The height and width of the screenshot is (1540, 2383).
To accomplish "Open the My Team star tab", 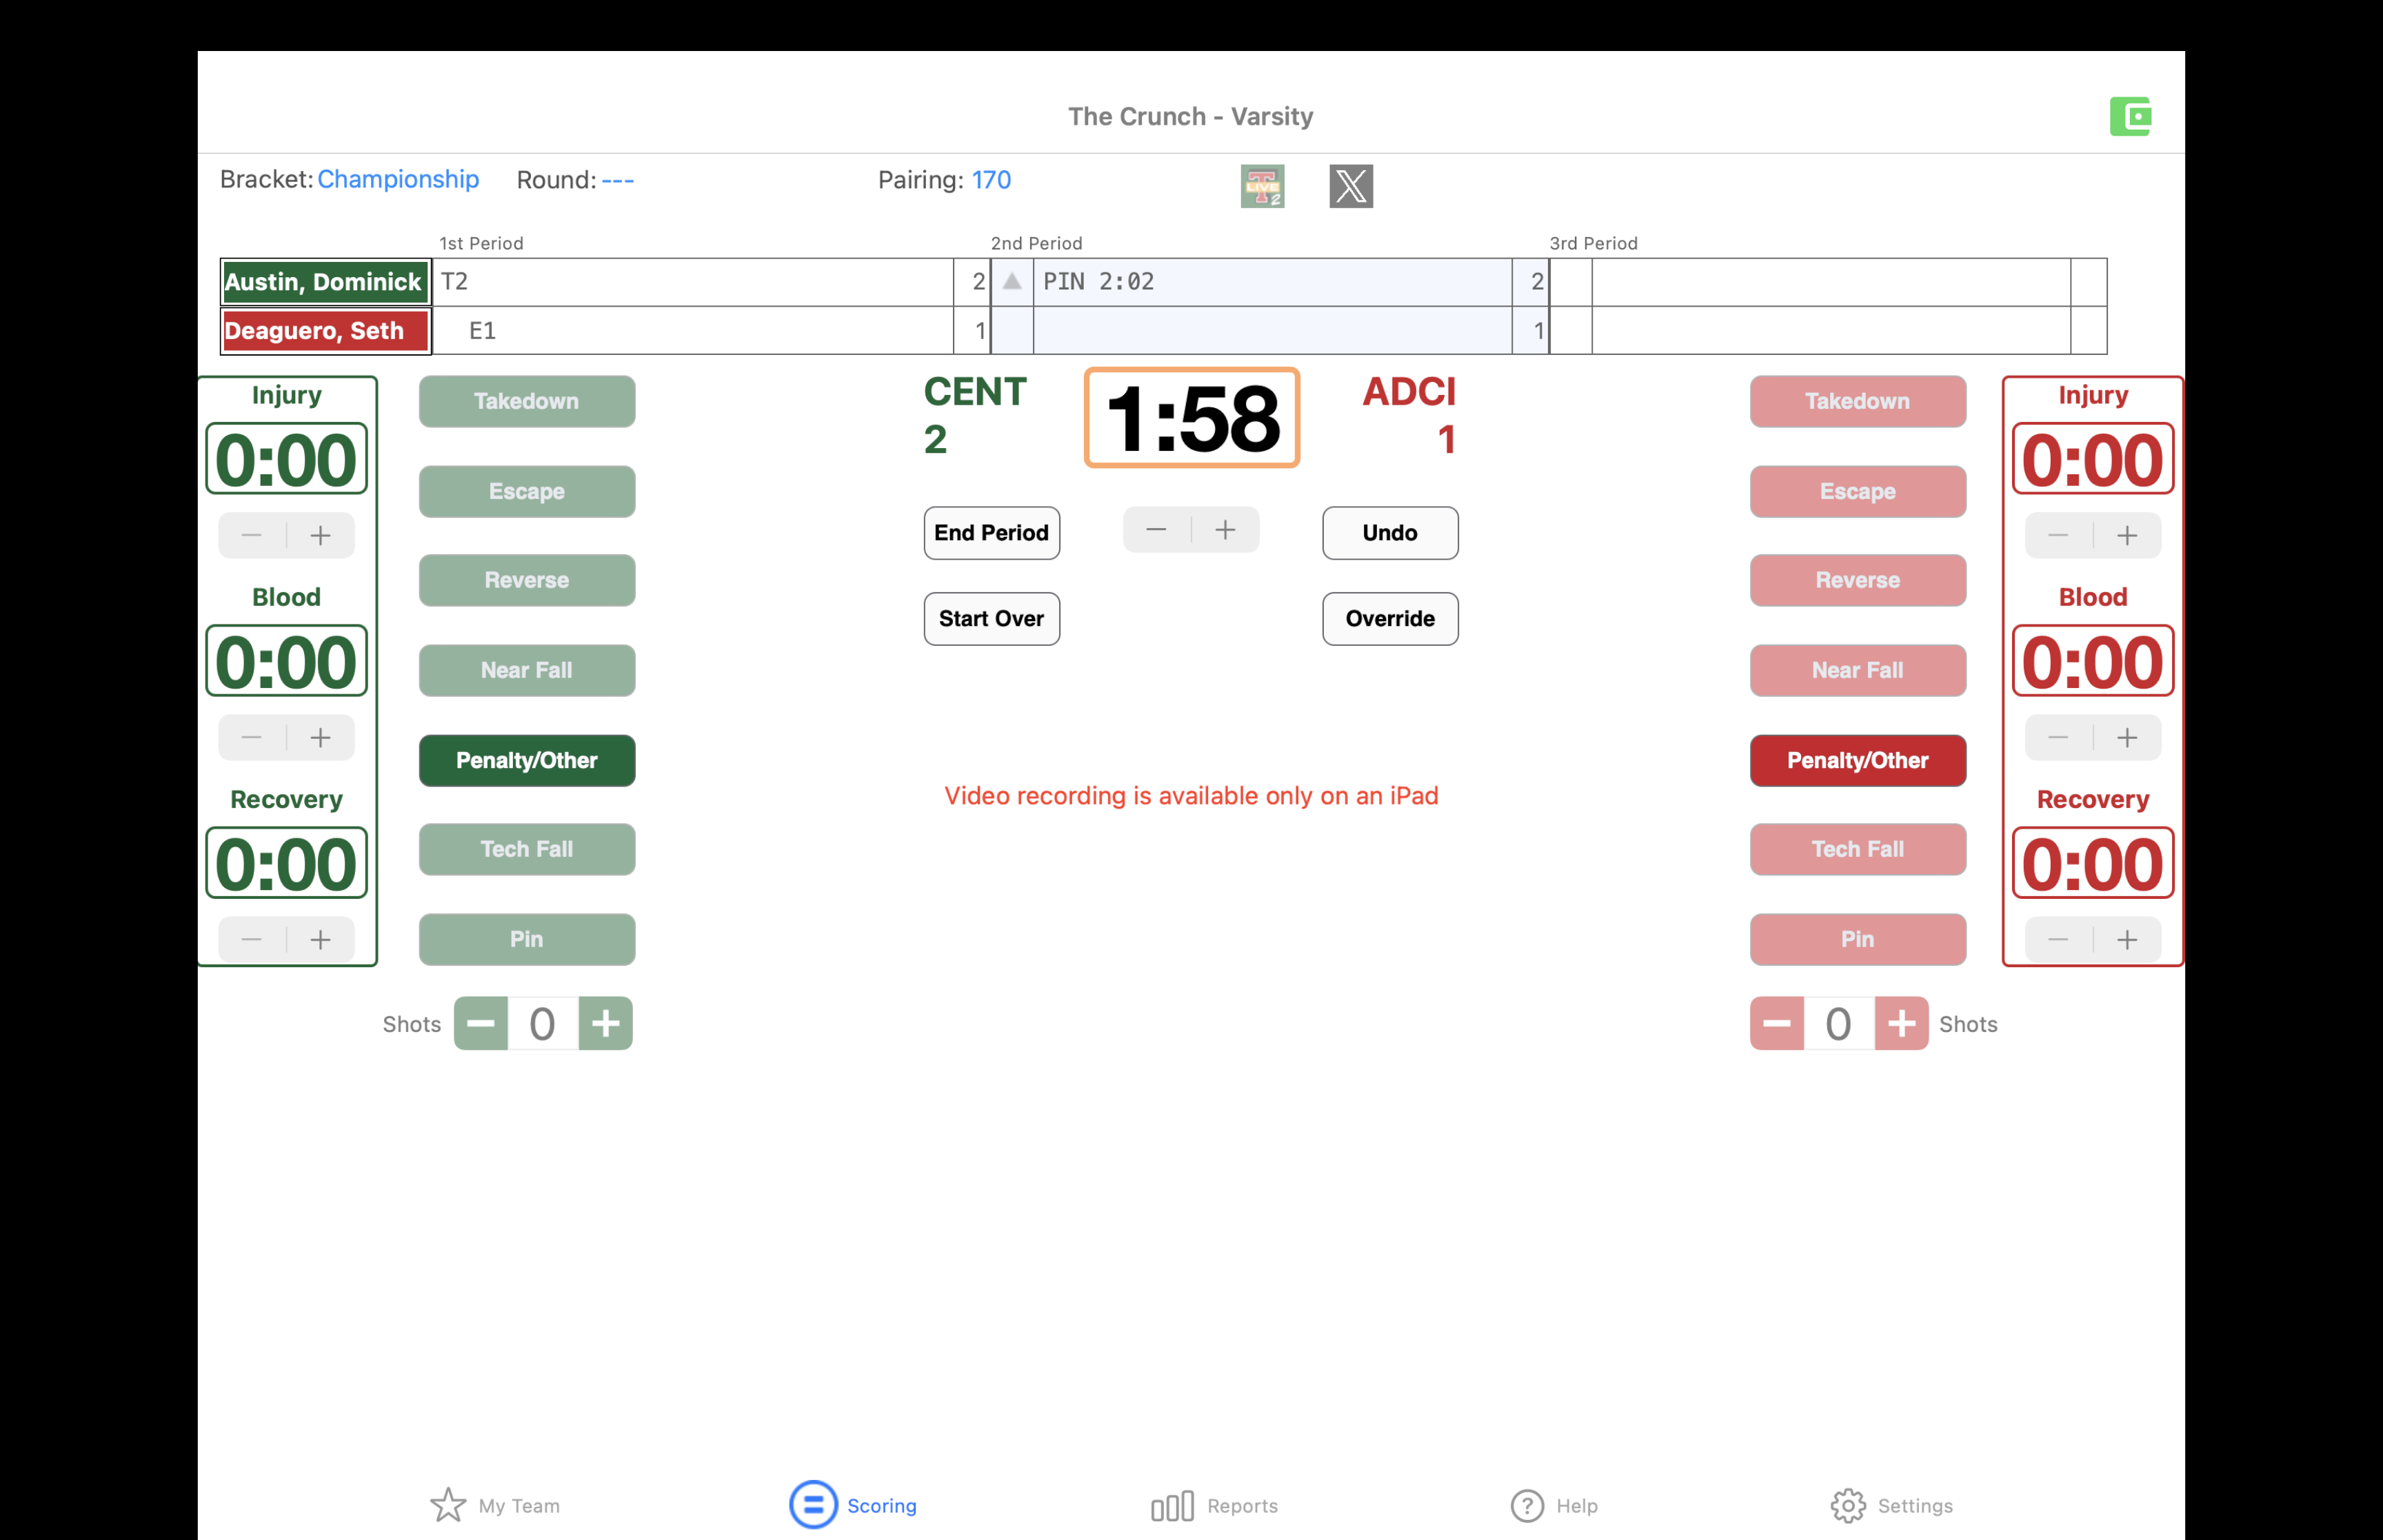I will [495, 1505].
